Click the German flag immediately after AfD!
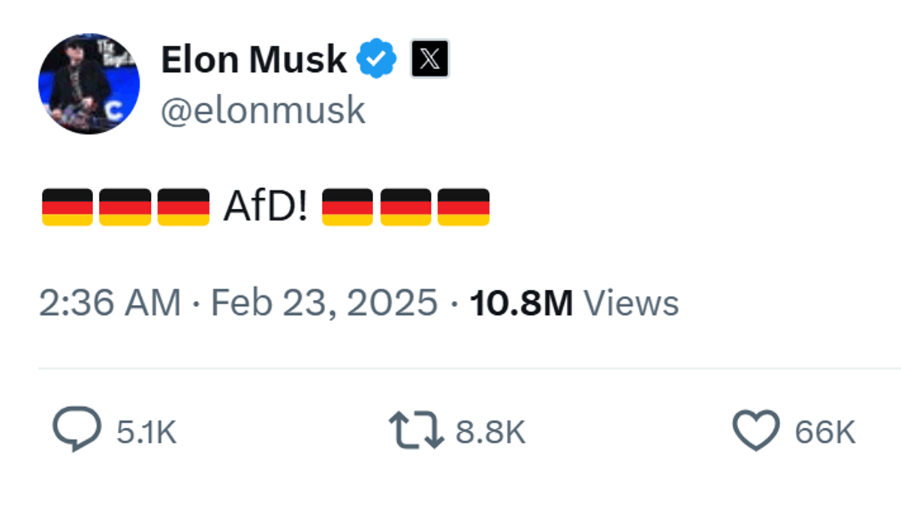The width and height of the screenshot is (901, 506). tap(348, 207)
